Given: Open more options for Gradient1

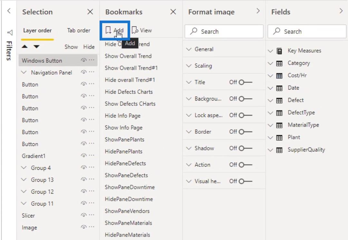Looking at the screenshot, I should point(92,155).
